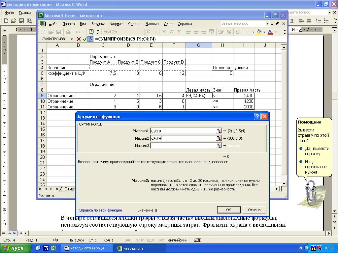Screen dimensions: 338x253
Task: Open the Fill color dropdown arrow
Action: point(264,32)
